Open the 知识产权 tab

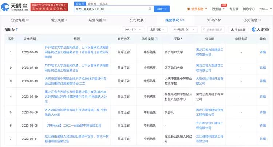(214, 20)
